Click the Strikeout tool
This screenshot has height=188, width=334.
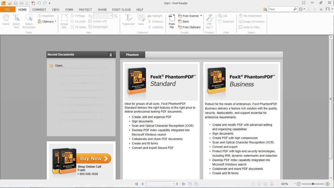click(155, 21)
